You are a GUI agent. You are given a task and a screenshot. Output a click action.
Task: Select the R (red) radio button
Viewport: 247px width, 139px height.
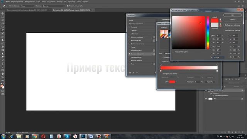[211, 46]
